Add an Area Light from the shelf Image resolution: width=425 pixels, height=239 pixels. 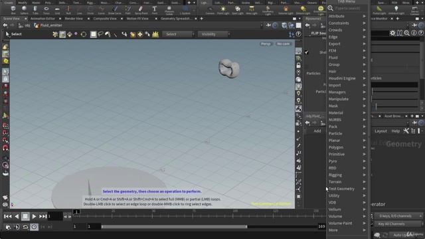252,10
